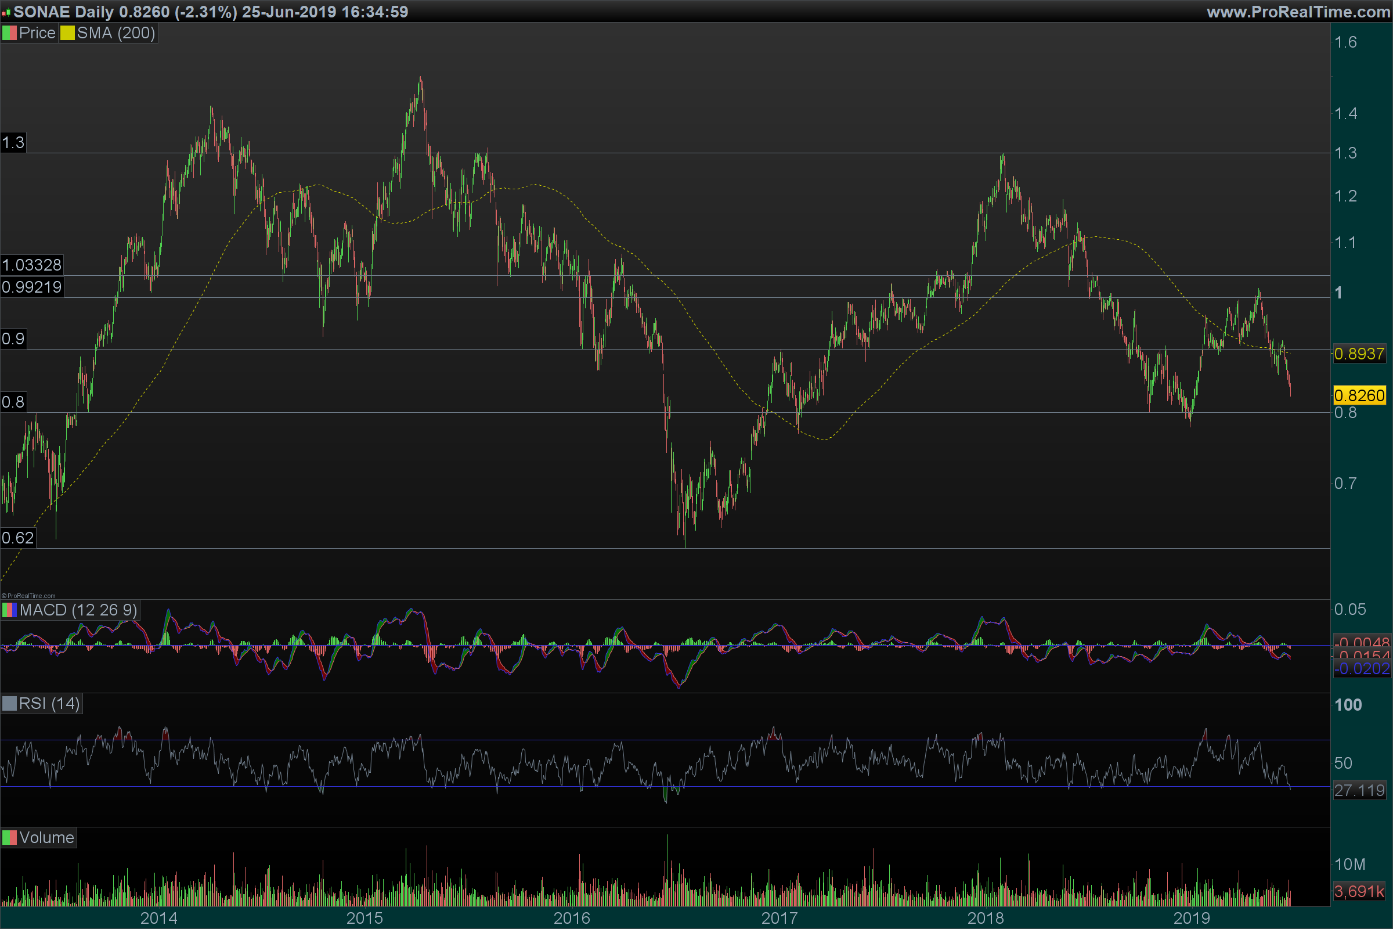Image resolution: width=1393 pixels, height=929 pixels.
Task: Select the Volume panel label
Action: pos(46,838)
